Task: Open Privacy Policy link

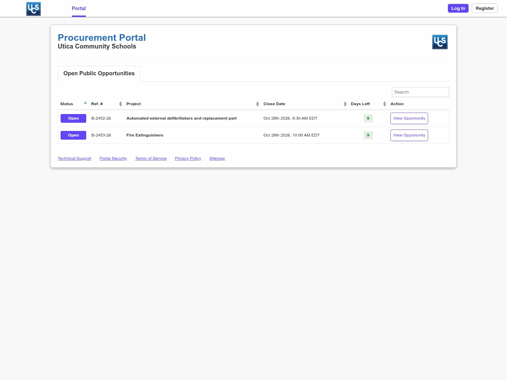Action: tap(188, 158)
